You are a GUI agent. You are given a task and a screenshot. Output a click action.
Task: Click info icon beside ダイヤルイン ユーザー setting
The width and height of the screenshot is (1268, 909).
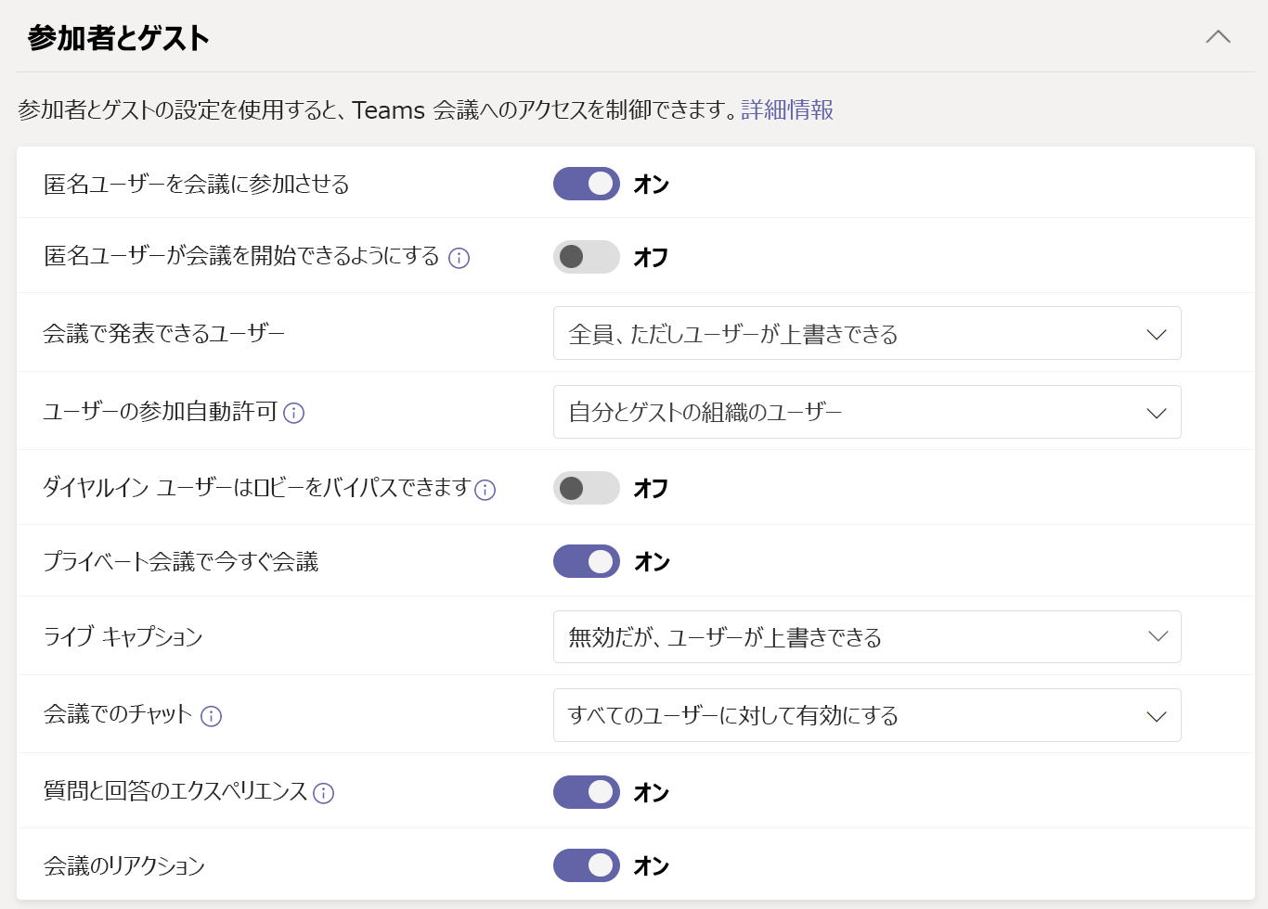coord(485,490)
